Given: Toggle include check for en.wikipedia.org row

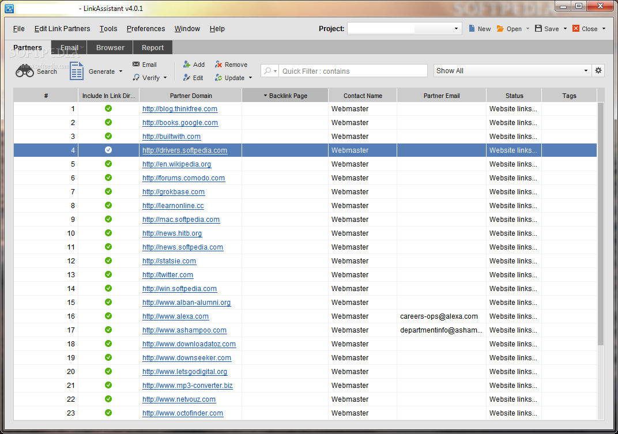Looking at the screenshot, I should (x=108, y=164).
